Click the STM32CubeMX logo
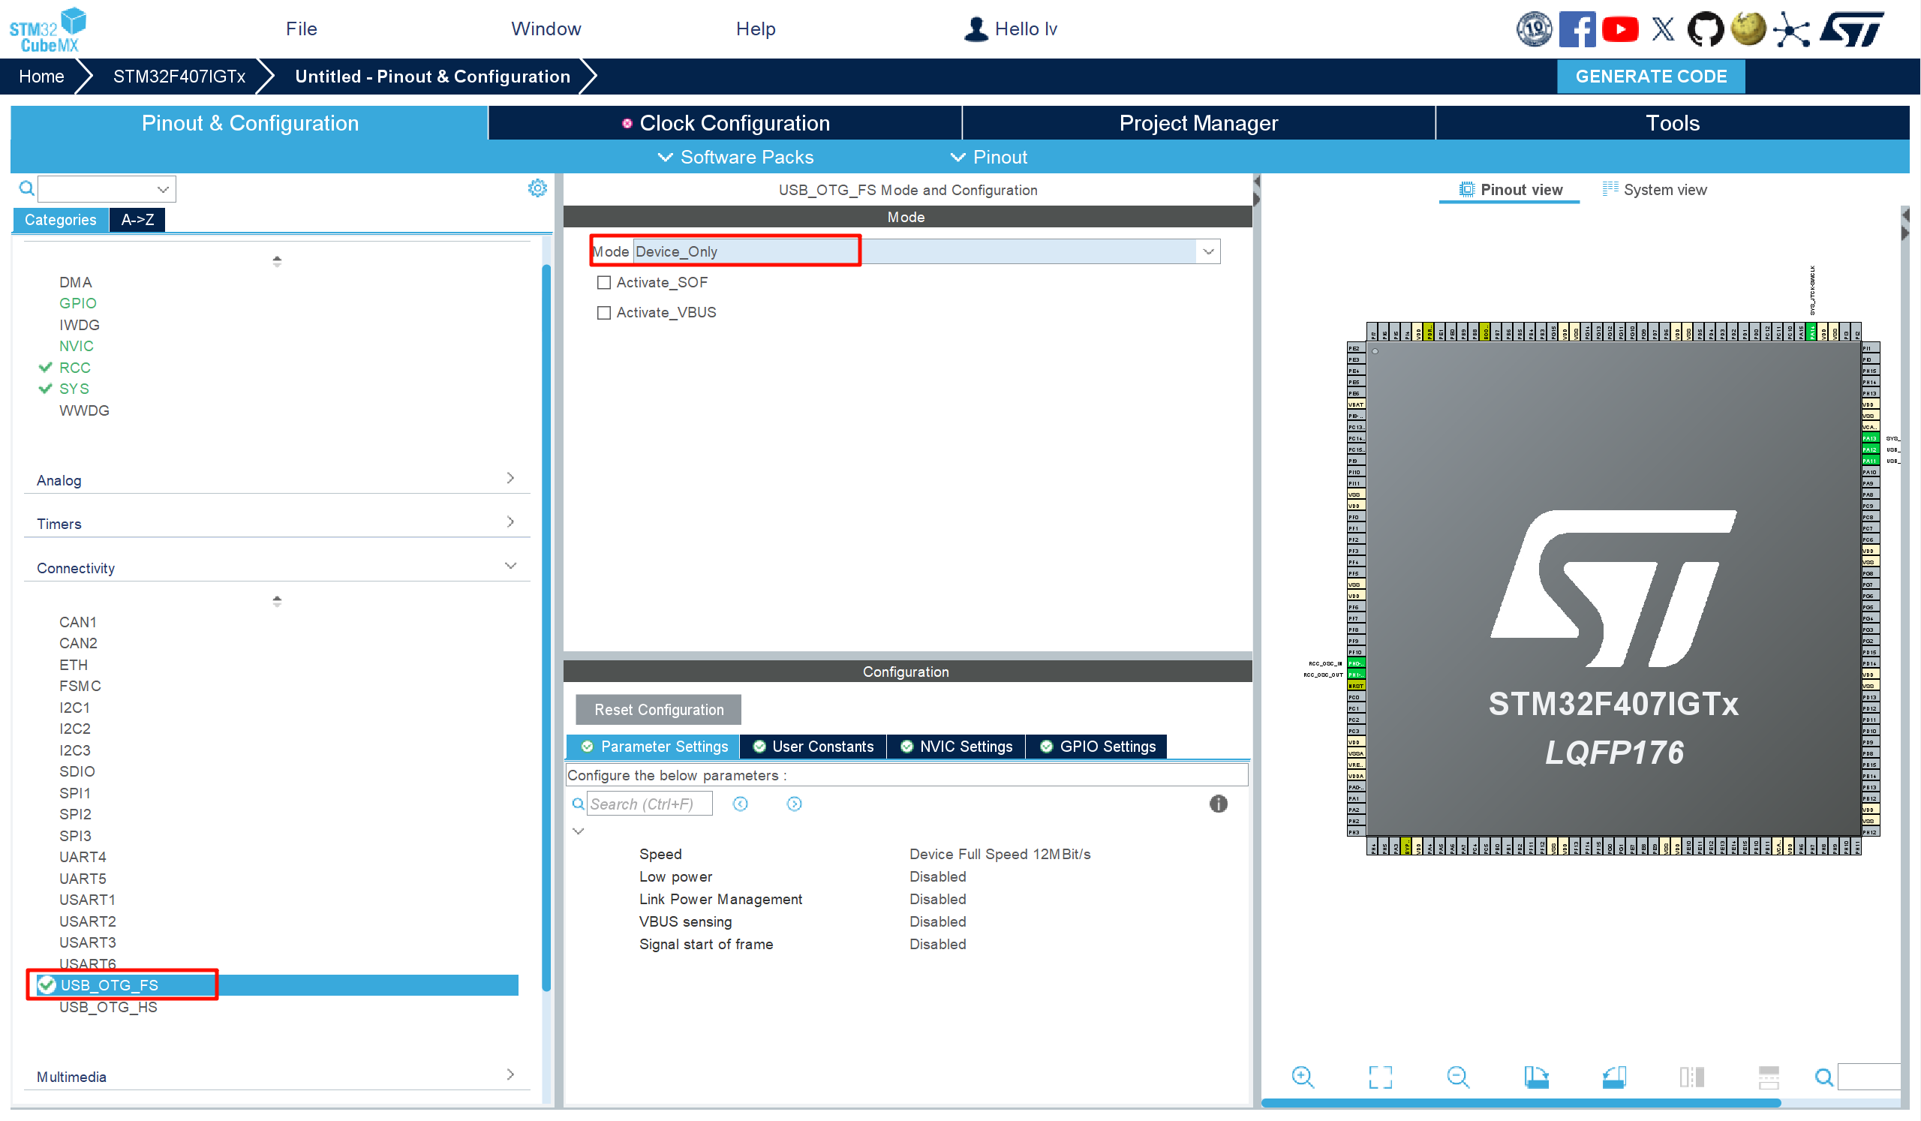The height and width of the screenshot is (1121, 1921). pos(47,30)
